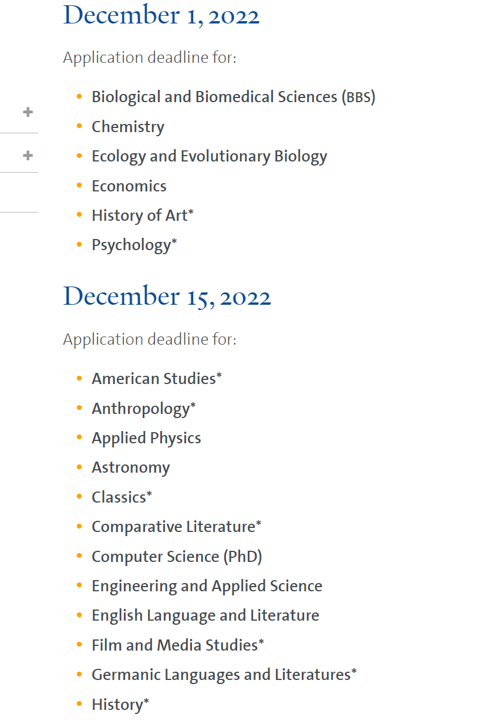This screenshot has width=479, height=724.
Task: Expand the second plus icon in the sidebar
Action: click(28, 155)
